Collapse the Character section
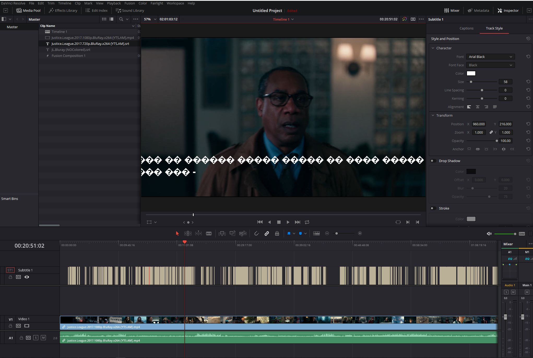The width and height of the screenshot is (533, 358). (x=433, y=48)
